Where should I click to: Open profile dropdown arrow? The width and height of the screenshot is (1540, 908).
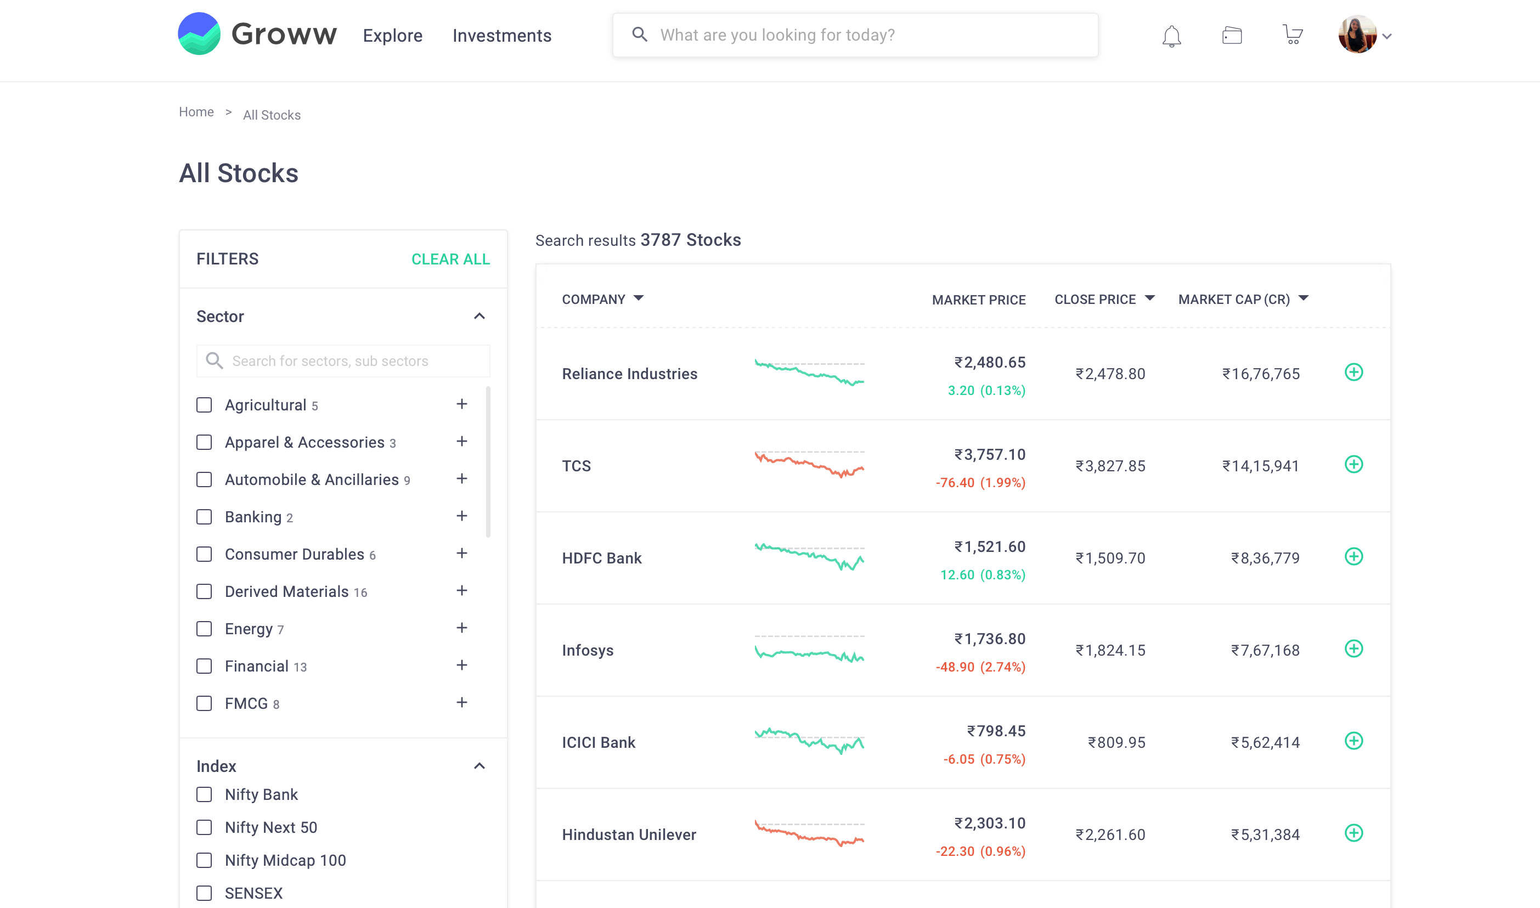click(x=1387, y=36)
